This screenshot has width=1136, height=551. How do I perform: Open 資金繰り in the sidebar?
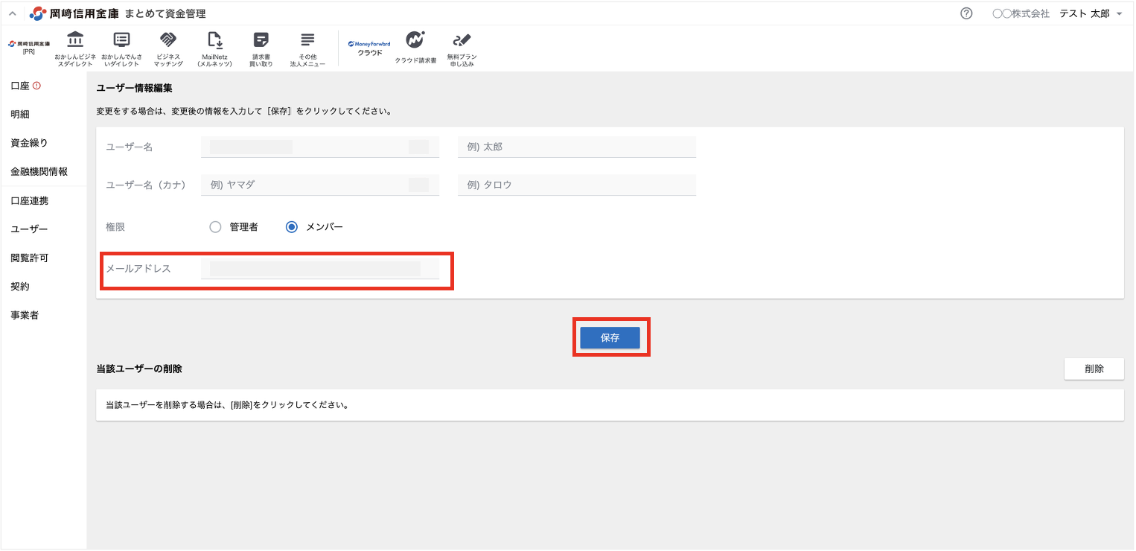[x=29, y=142]
